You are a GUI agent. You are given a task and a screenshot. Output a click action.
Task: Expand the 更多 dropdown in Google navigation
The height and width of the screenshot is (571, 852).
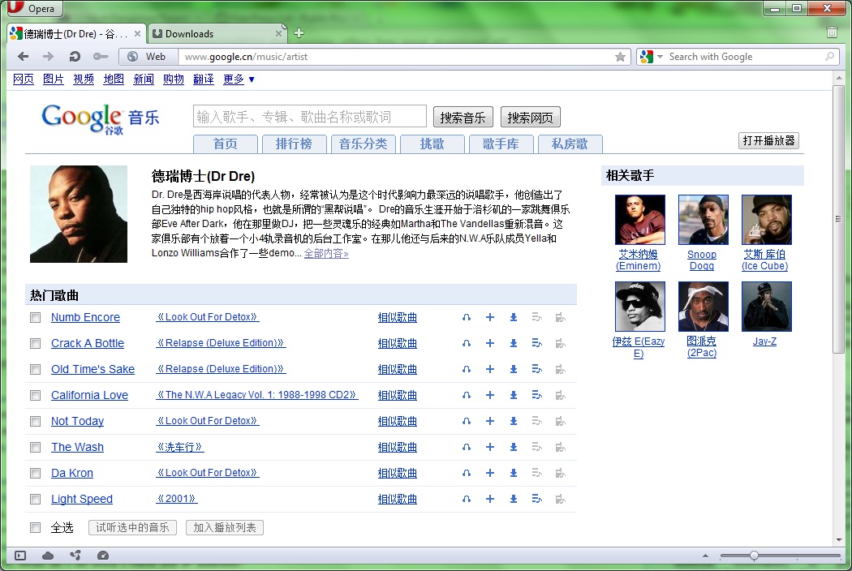pos(239,79)
